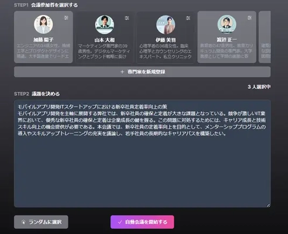Image resolution: width=288 pixels, height=234 pixels.
Task: Click the icon beside ランダムに選択
Action: point(23,222)
